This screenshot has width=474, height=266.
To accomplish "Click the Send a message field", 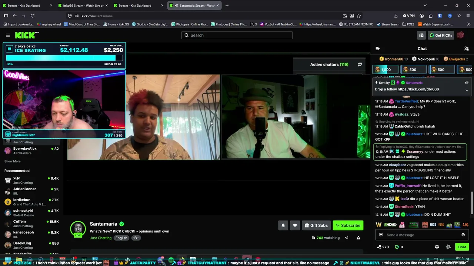I will point(422,235).
